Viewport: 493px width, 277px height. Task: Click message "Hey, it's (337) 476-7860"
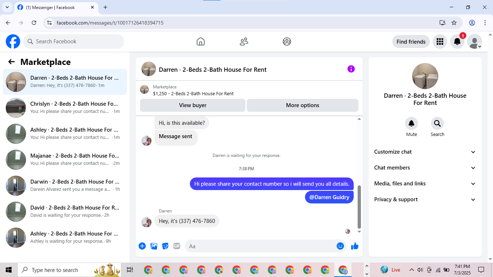[187, 221]
